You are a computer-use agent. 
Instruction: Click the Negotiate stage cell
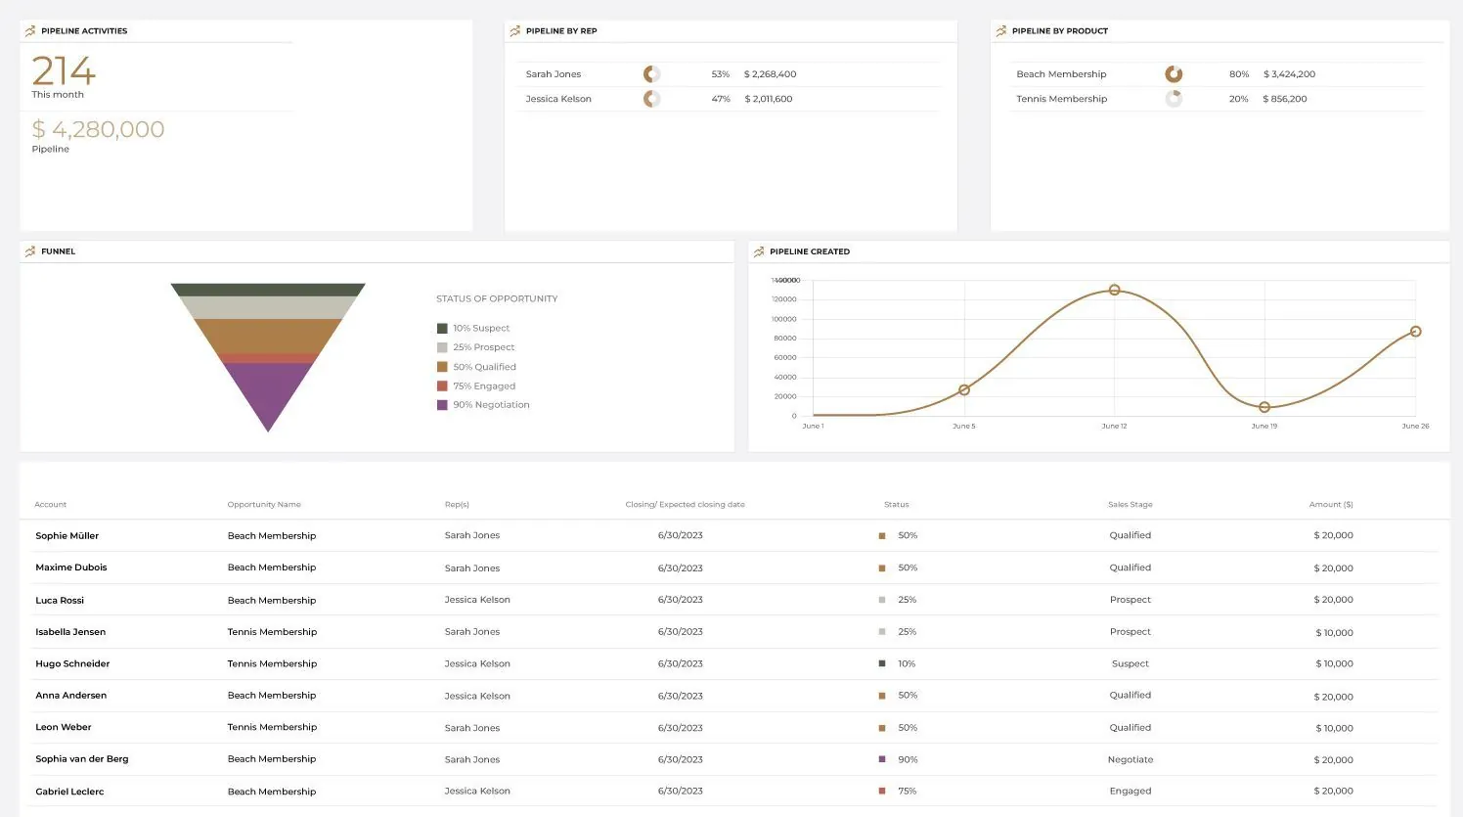[x=1130, y=759]
